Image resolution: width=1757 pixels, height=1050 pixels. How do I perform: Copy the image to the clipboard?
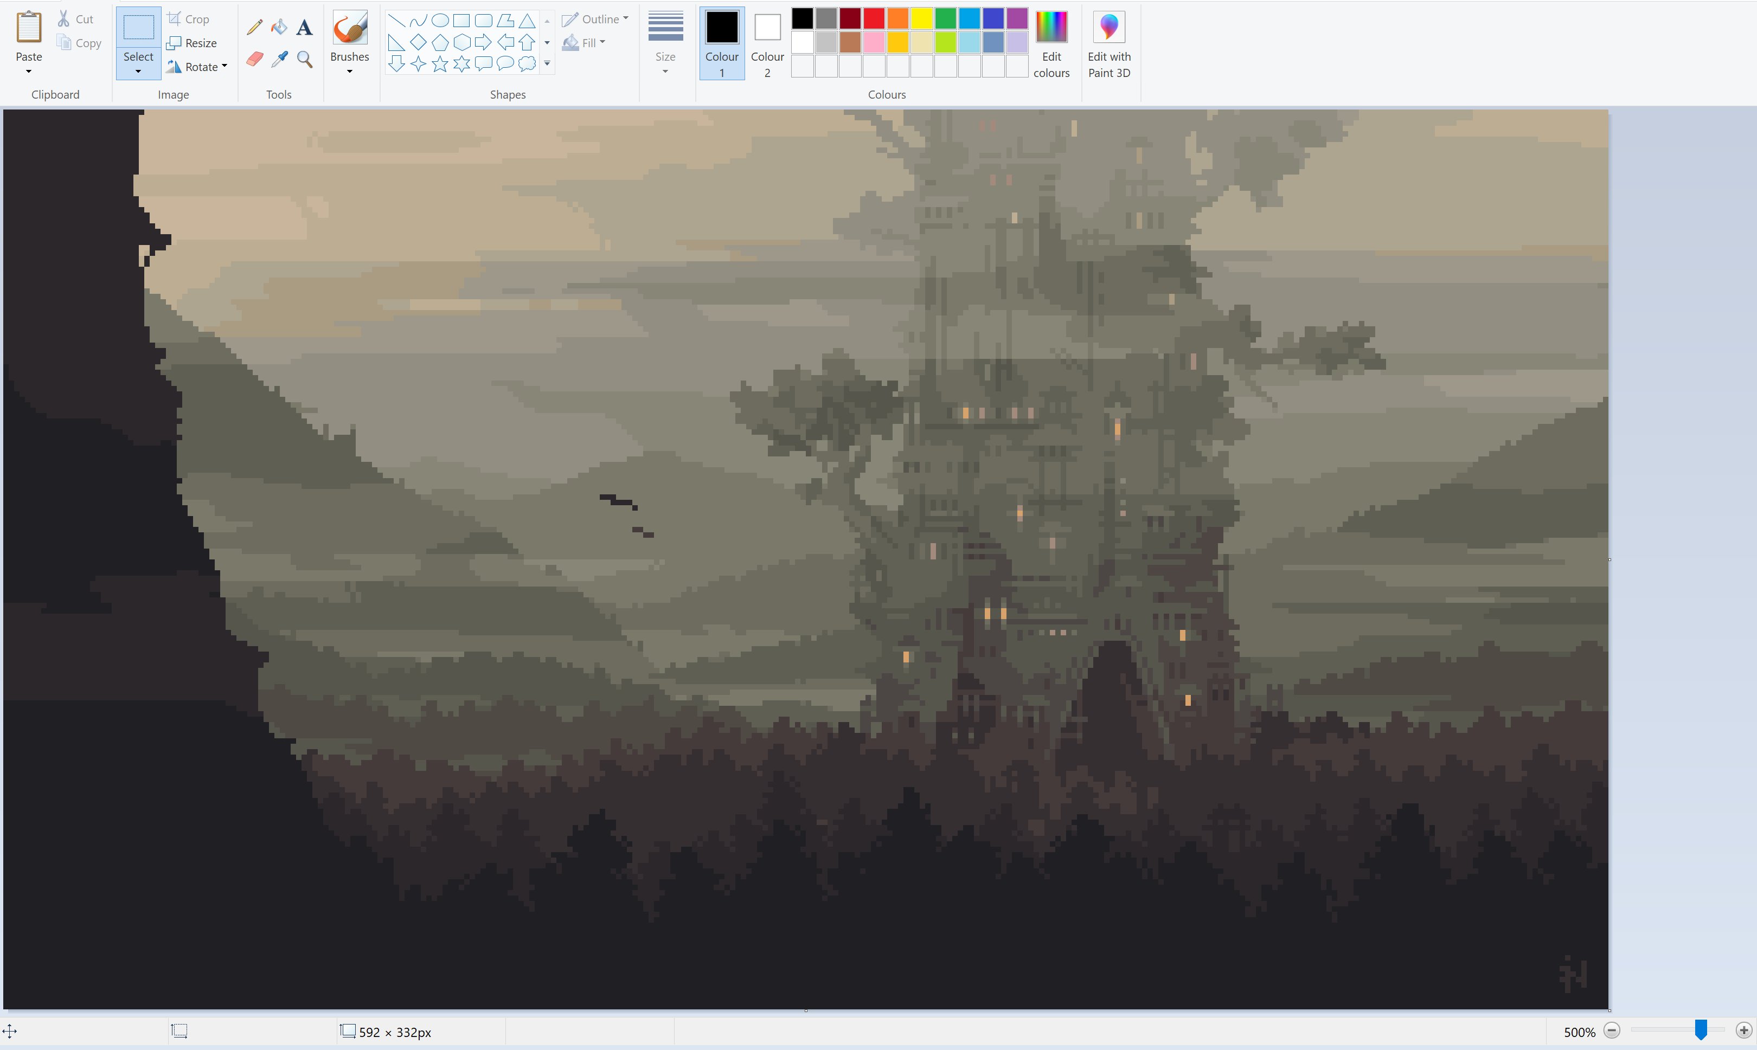(x=79, y=42)
